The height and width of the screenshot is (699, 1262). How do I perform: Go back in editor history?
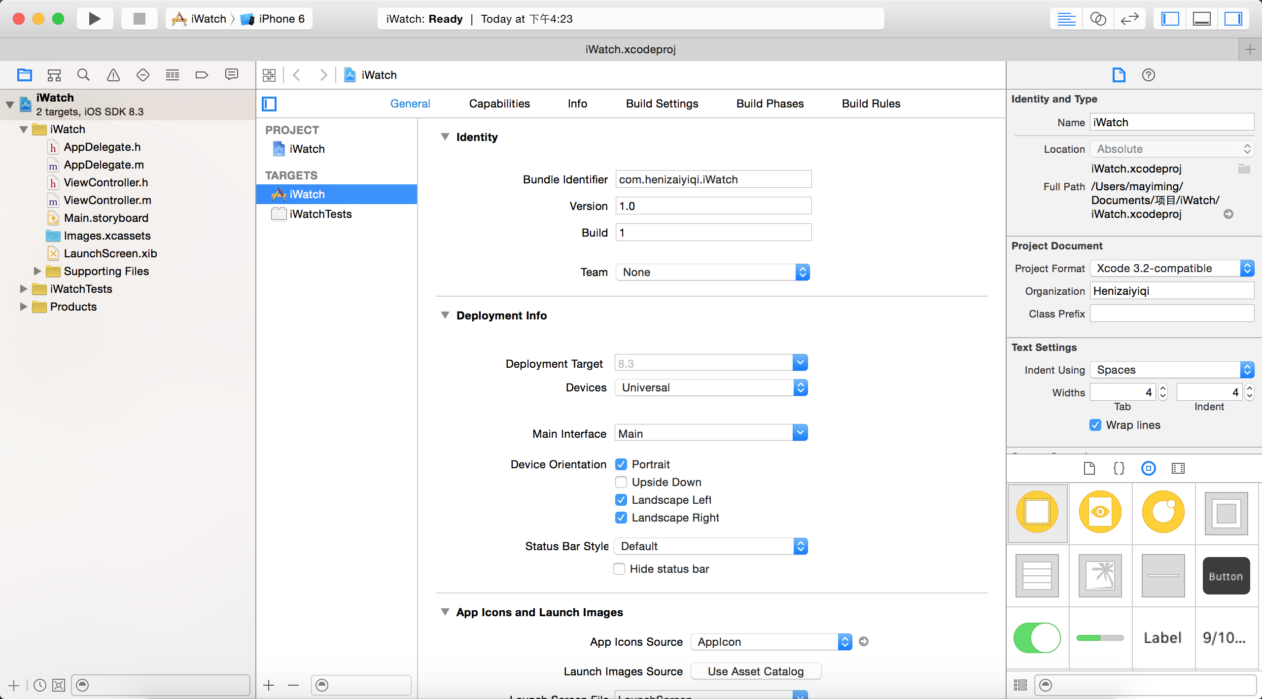(x=297, y=75)
